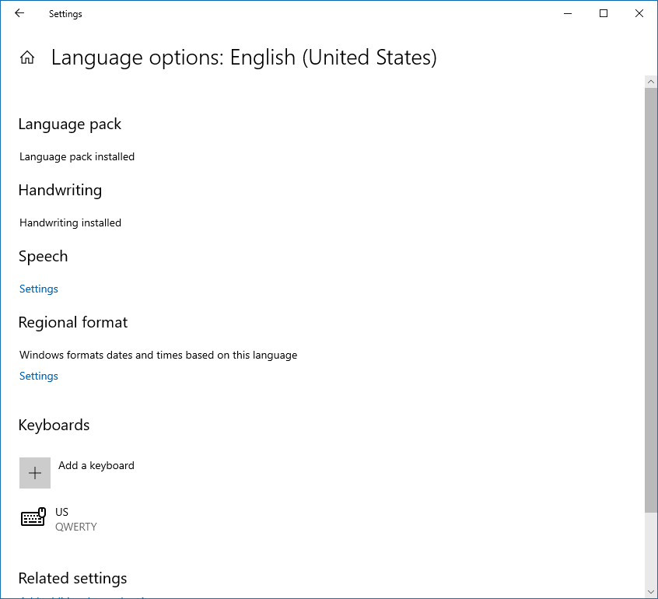
Task: Click the 'Add a keyboard' label
Action: tap(96, 465)
